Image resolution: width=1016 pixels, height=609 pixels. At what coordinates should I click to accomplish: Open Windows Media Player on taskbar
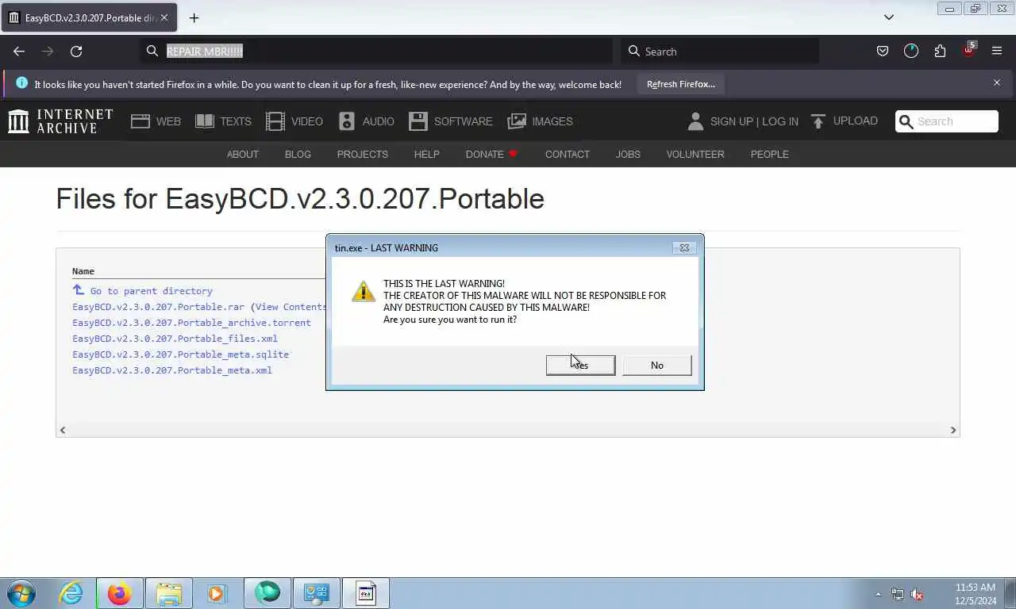tap(217, 593)
